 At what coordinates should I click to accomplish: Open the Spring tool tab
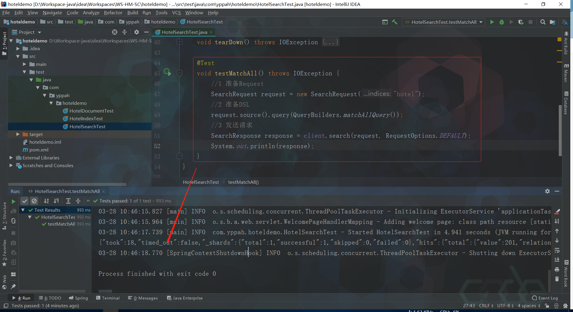(x=78, y=298)
